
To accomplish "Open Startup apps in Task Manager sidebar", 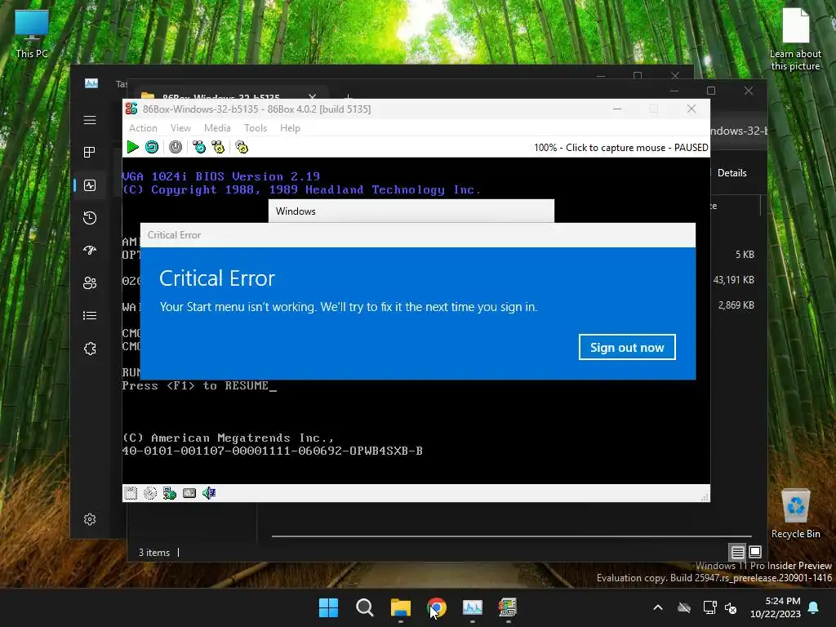I will pos(90,250).
